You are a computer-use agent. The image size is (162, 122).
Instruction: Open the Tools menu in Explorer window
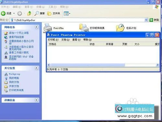pos(52,7)
